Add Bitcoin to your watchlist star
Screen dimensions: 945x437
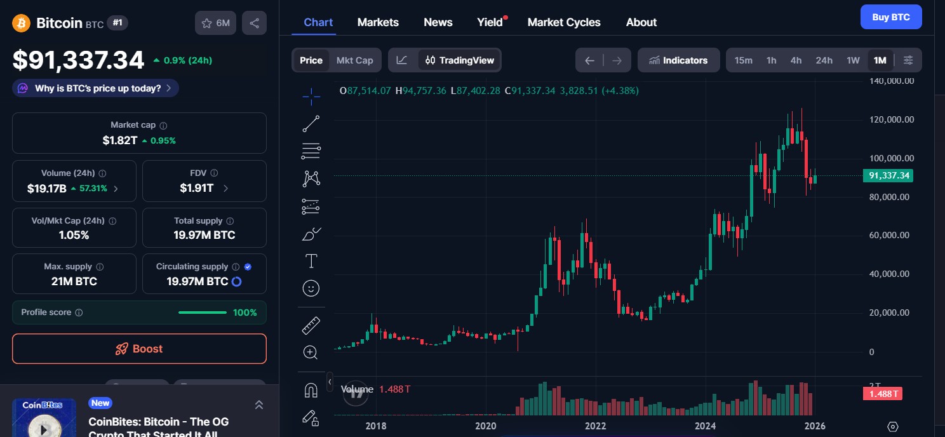[x=206, y=22]
